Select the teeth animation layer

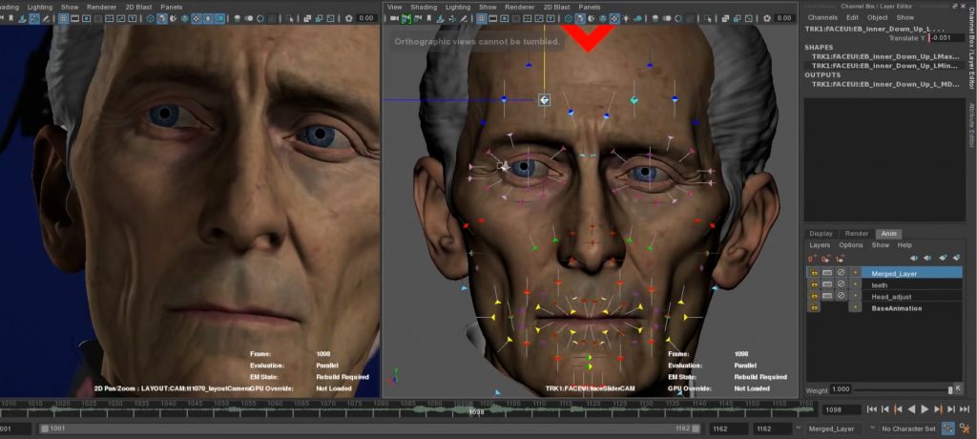(913, 285)
